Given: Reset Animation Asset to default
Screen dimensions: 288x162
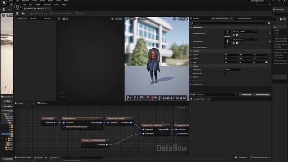Looking at the screenshot, I should pyautogui.click(x=270, y=41).
